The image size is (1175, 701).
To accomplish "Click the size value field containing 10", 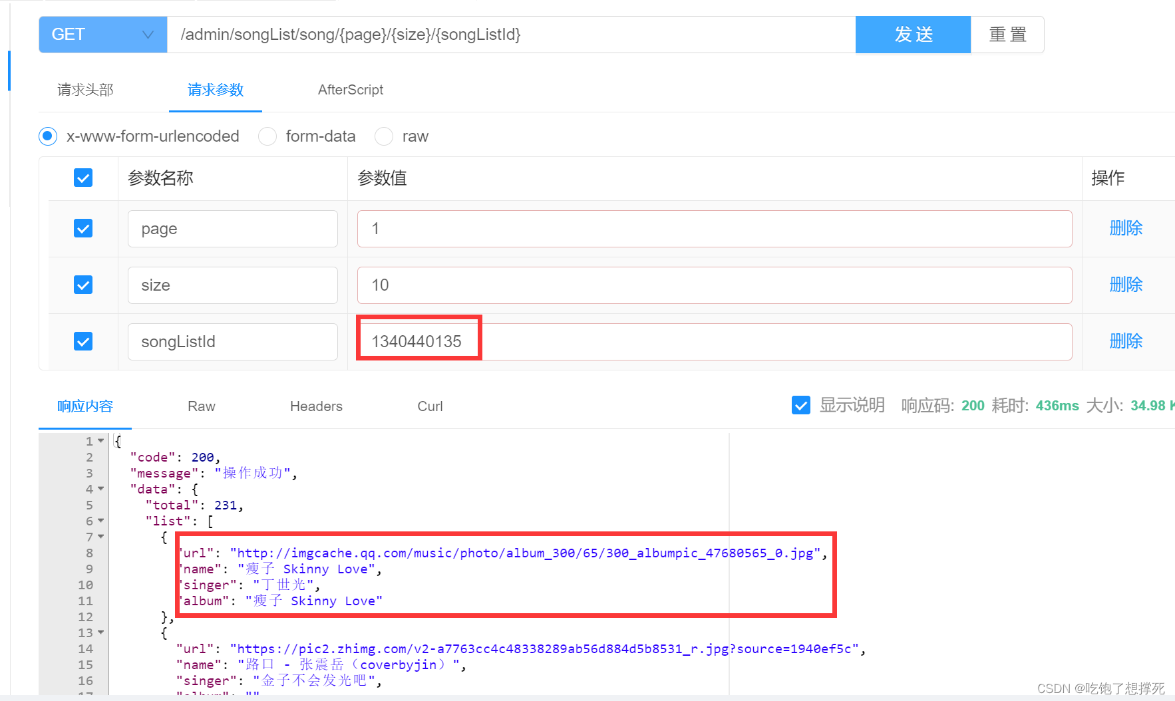I will (715, 285).
